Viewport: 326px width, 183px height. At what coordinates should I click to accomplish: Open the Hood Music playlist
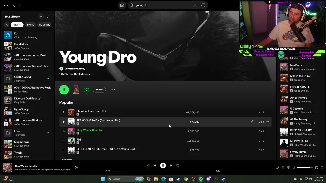tap(28, 46)
